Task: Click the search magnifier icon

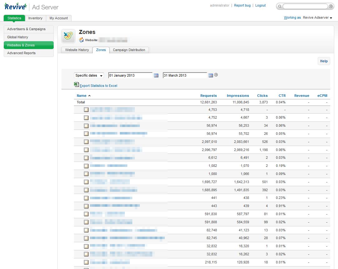Action: (x=280, y=6)
